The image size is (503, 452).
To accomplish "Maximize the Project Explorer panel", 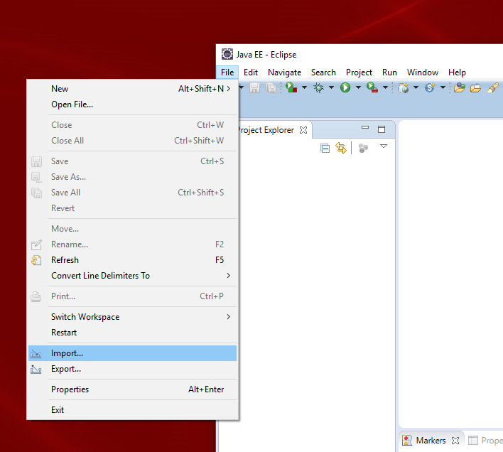I will click(382, 129).
